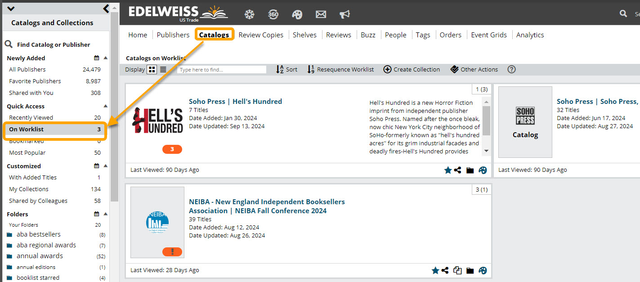Open NEIBA Fall Conference 2024 catalog link
This screenshot has width=640, height=282.
[x=267, y=206]
